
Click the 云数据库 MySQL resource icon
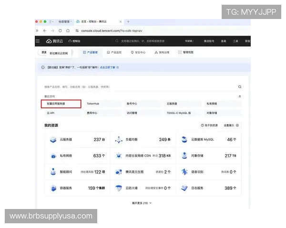[184, 140]
